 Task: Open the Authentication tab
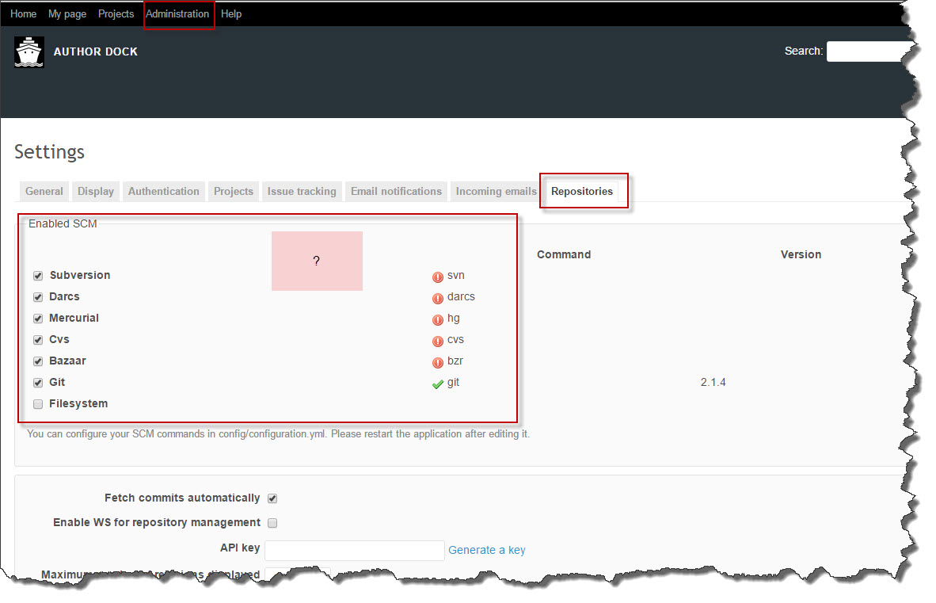(x=164, y=191)
